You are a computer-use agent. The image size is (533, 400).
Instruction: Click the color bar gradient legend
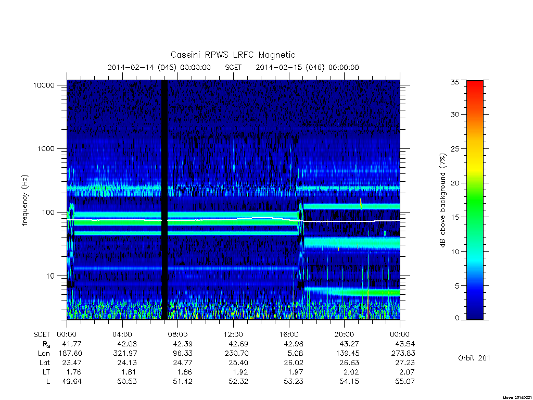[475, 200]
